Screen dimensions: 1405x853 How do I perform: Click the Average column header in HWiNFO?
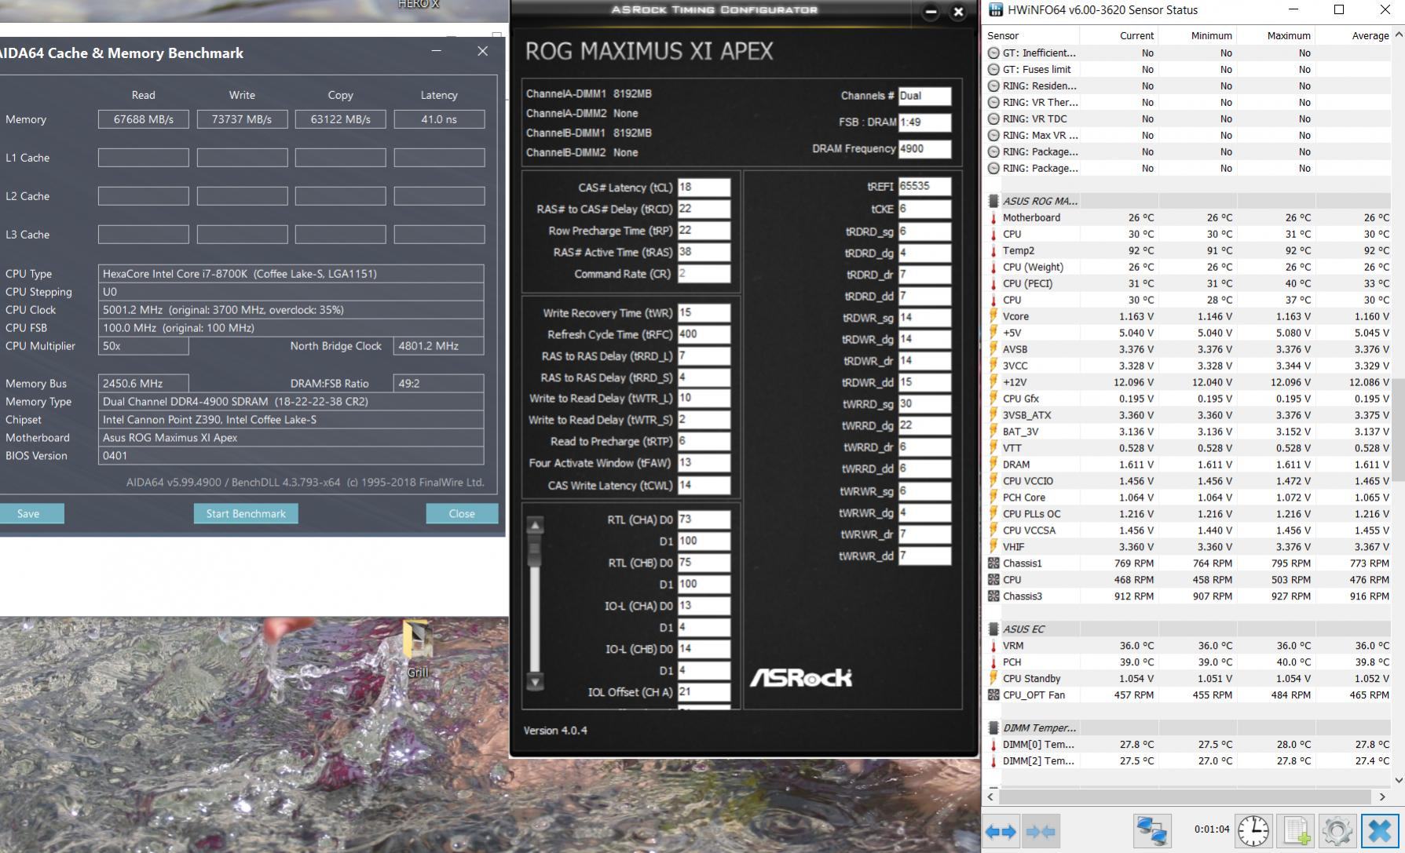[x=1353, y=35]
